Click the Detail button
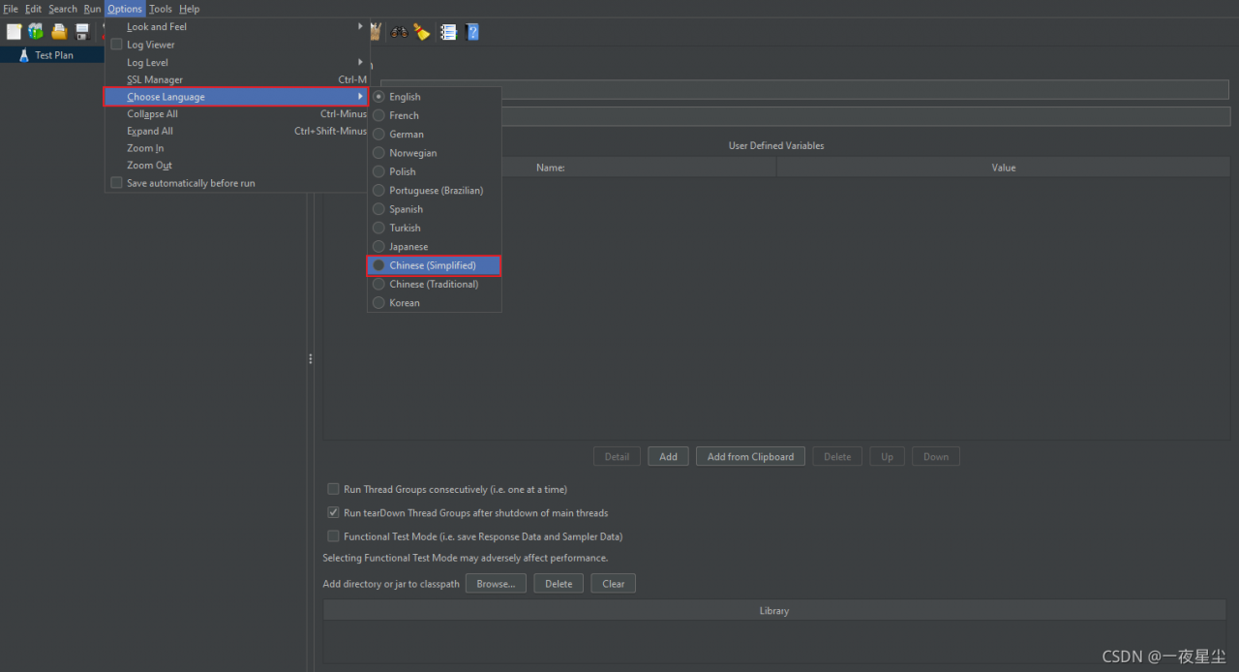This screenshot has width=1239, height=672. pos(617,457)
